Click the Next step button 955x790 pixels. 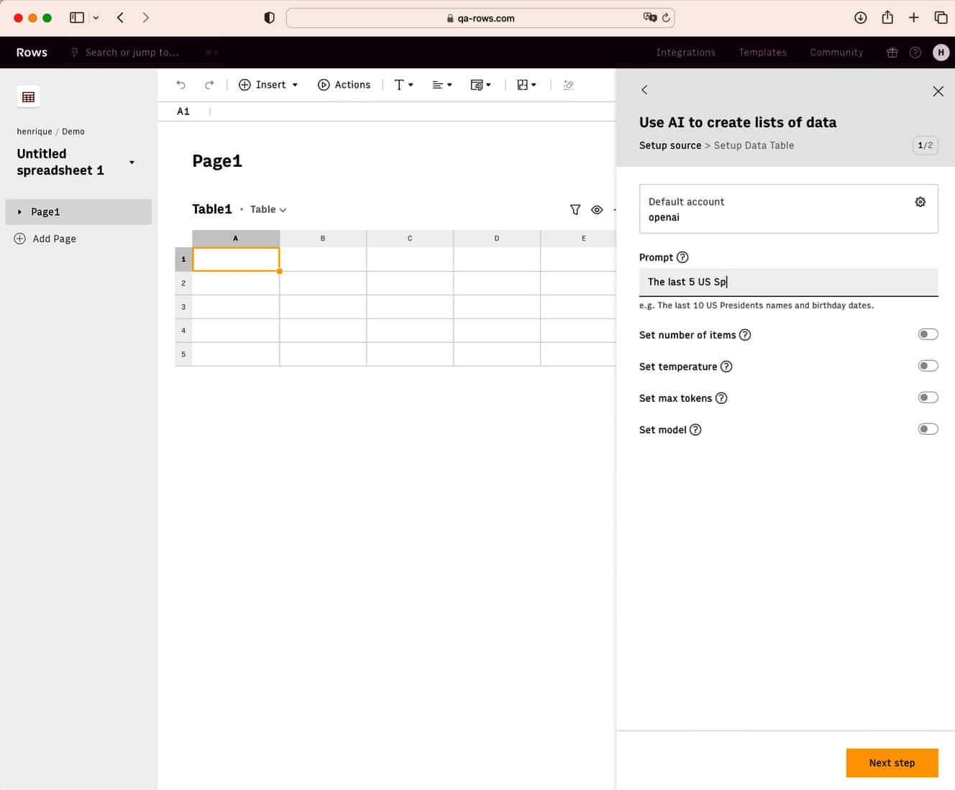pos(892,763)
